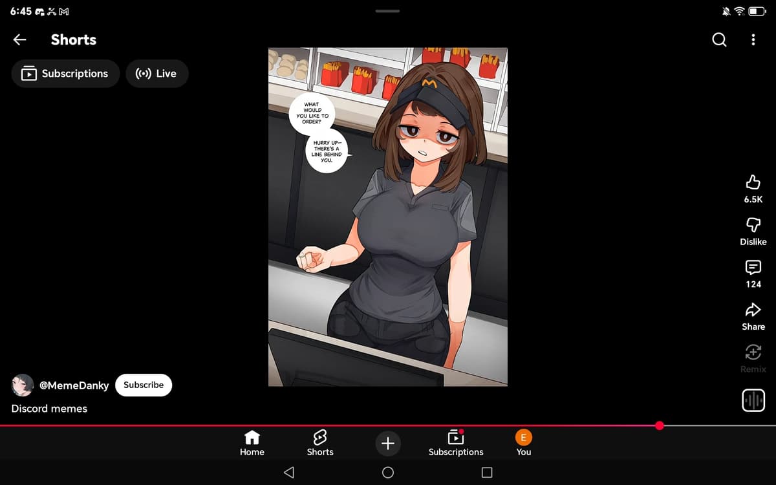Tap the Remix icon
This screenshot has height=485, width=776.
753,351
